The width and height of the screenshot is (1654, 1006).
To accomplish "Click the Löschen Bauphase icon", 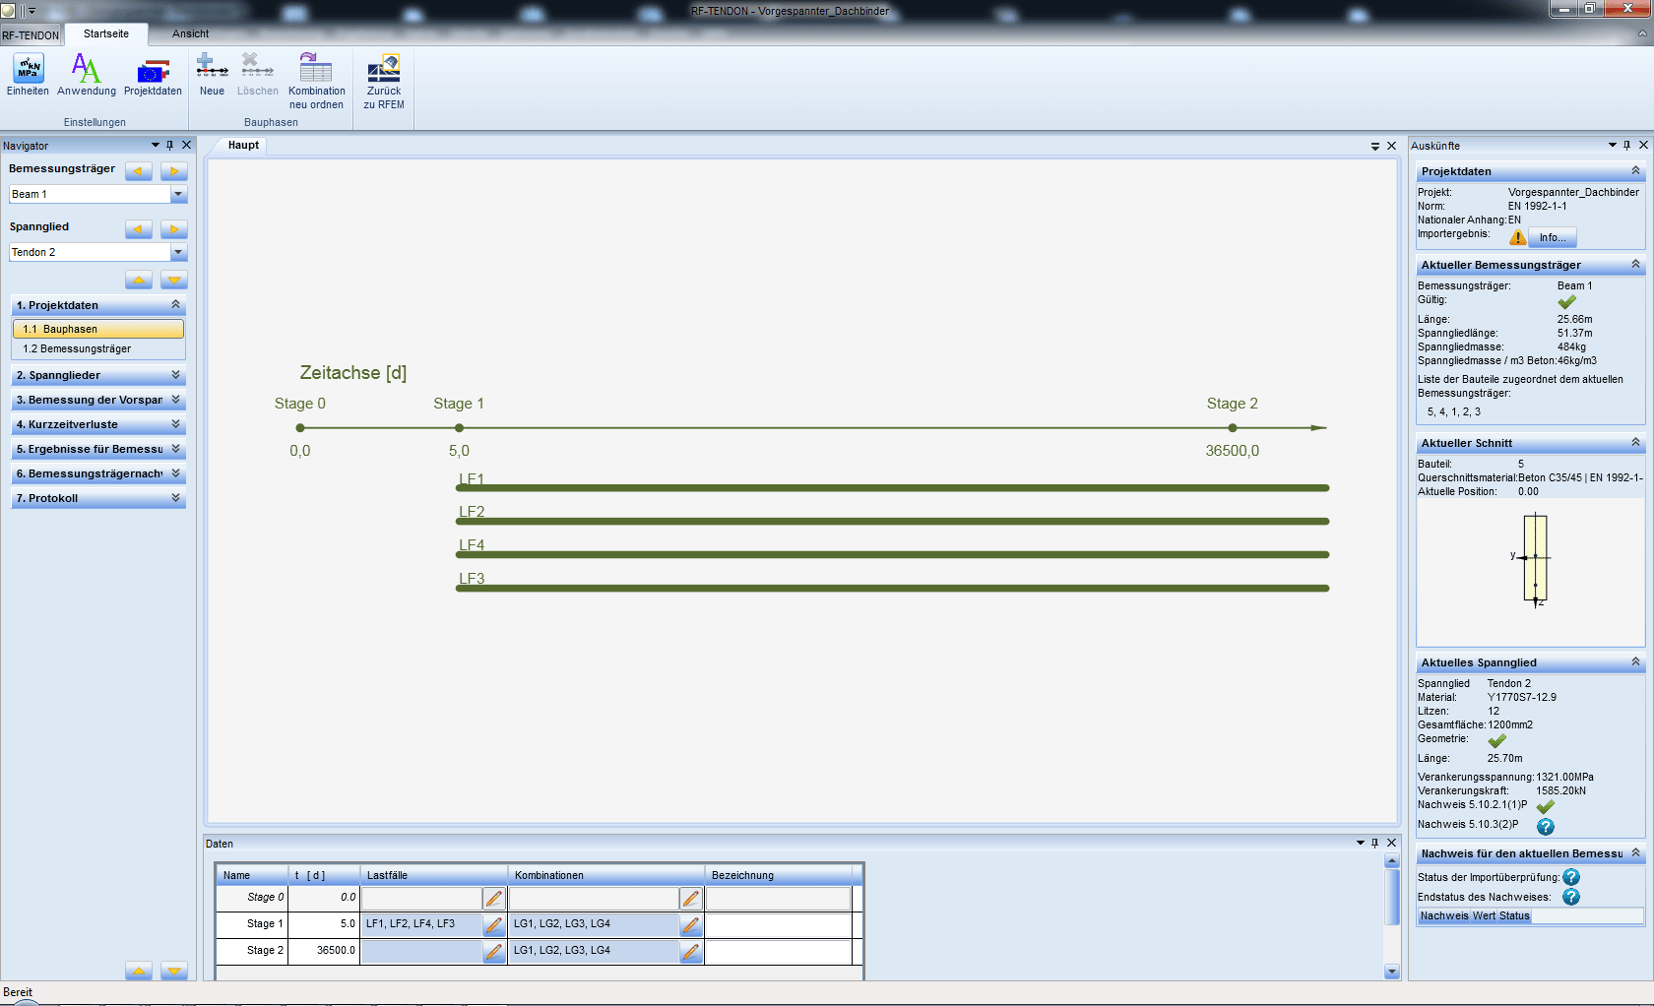I will pyautogui.click(x=257, y=75).
